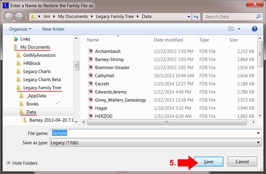Click the Hide Folders text

[x=25, y=163]
